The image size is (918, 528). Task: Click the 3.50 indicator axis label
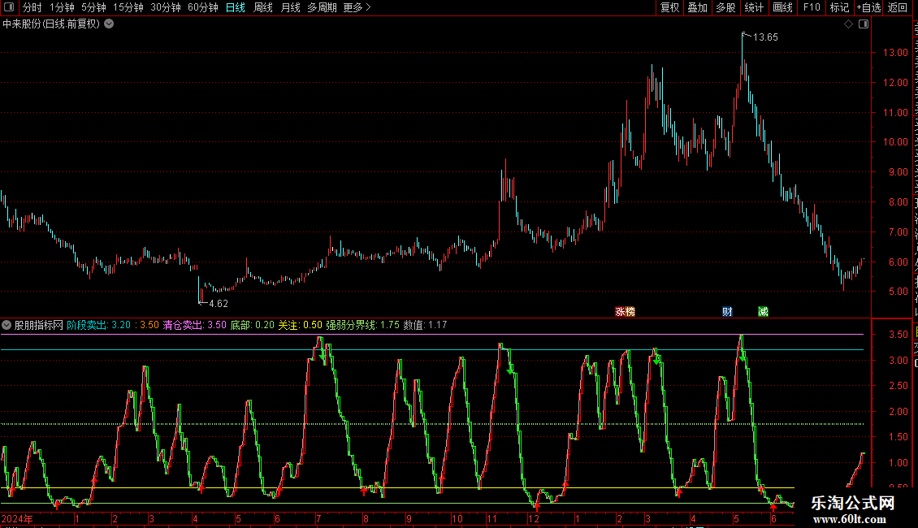click(x=899, y=335)
